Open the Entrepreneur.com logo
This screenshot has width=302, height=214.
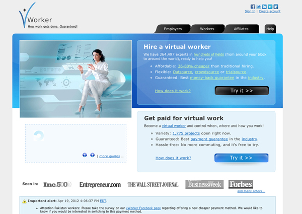click(100, 185)
